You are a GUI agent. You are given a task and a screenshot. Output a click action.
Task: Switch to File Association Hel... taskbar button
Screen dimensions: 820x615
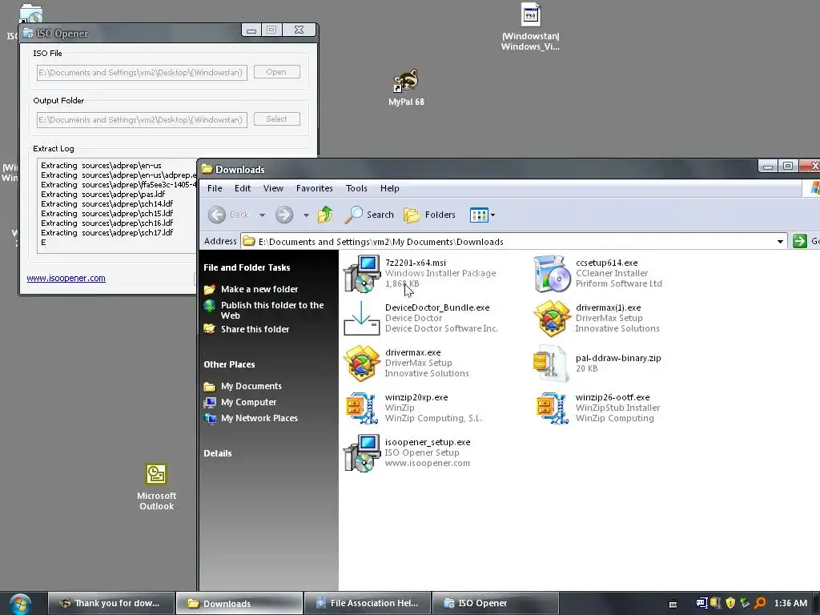[368, 604]
